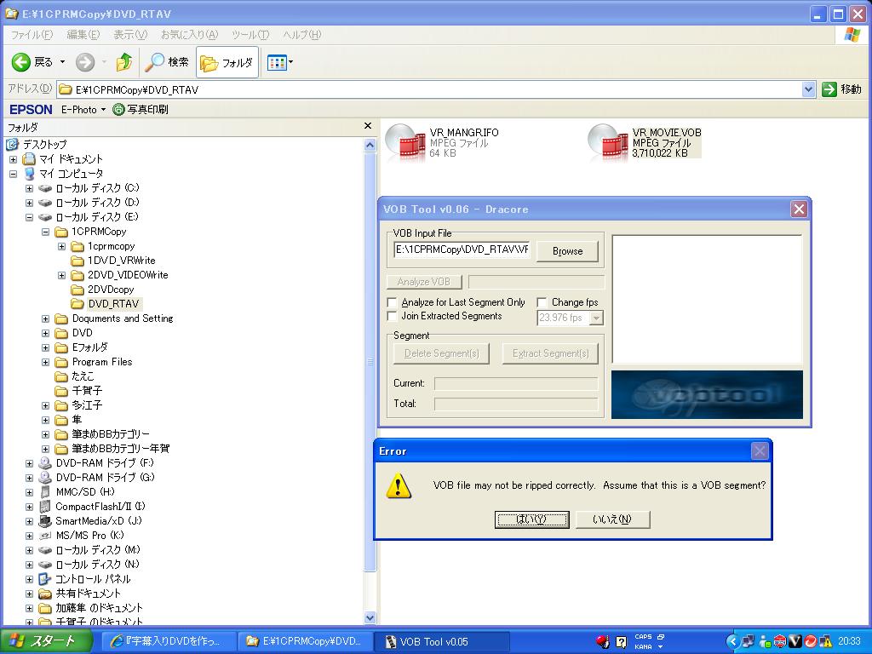Toggle the Folders pane toolbar button
872x654 pixels.
[x=227, y=63]
